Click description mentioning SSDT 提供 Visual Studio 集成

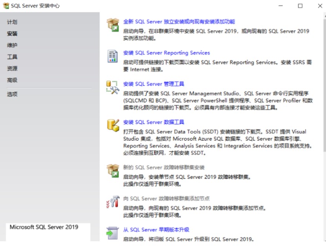click(x=218, y=142)
